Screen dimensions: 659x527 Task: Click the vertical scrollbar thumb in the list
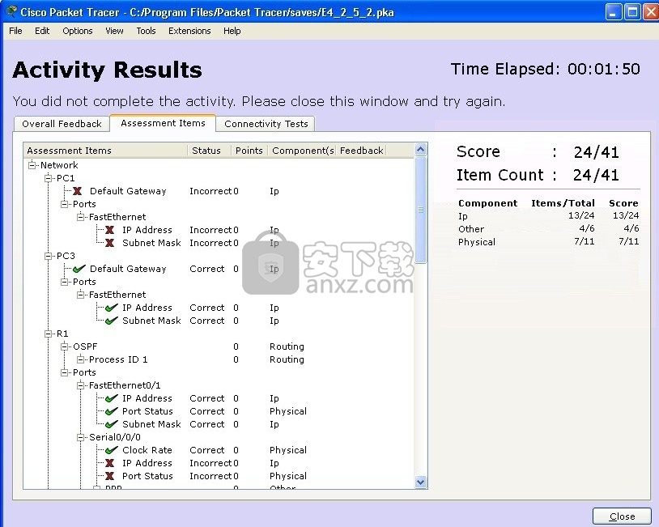[x=421, y=210]
